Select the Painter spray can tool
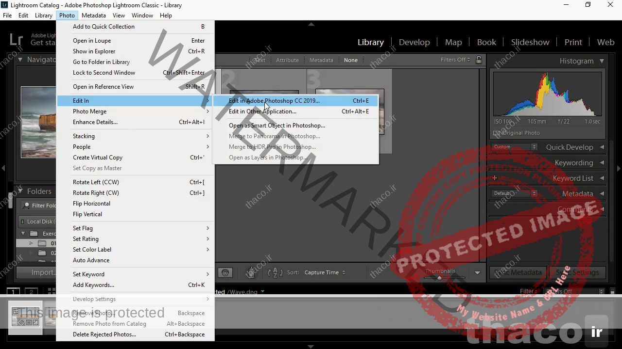The image size is (622, 349). pyautogui.click(x=251, y=272)
